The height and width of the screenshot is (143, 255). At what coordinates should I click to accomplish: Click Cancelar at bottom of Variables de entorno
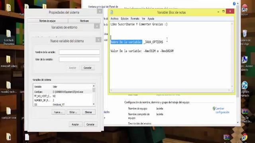point(90,124)
